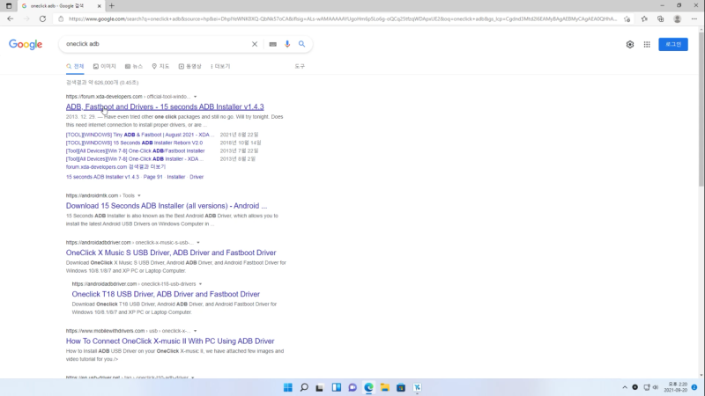Image resolution: width=705 pixels, height=396 pixels.
Task: Click the browser address bar
Action: coord(343,18)
